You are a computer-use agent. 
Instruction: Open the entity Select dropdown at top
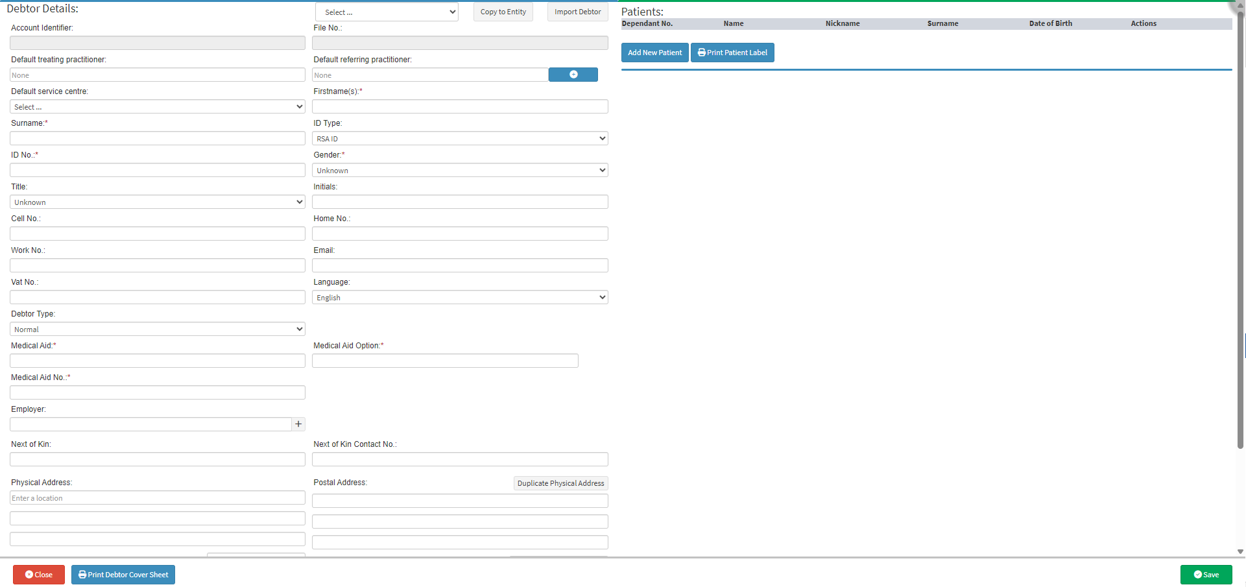(x=387, y=12)
